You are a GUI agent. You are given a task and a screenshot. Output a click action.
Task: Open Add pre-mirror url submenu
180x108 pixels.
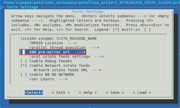click(53, 52)
